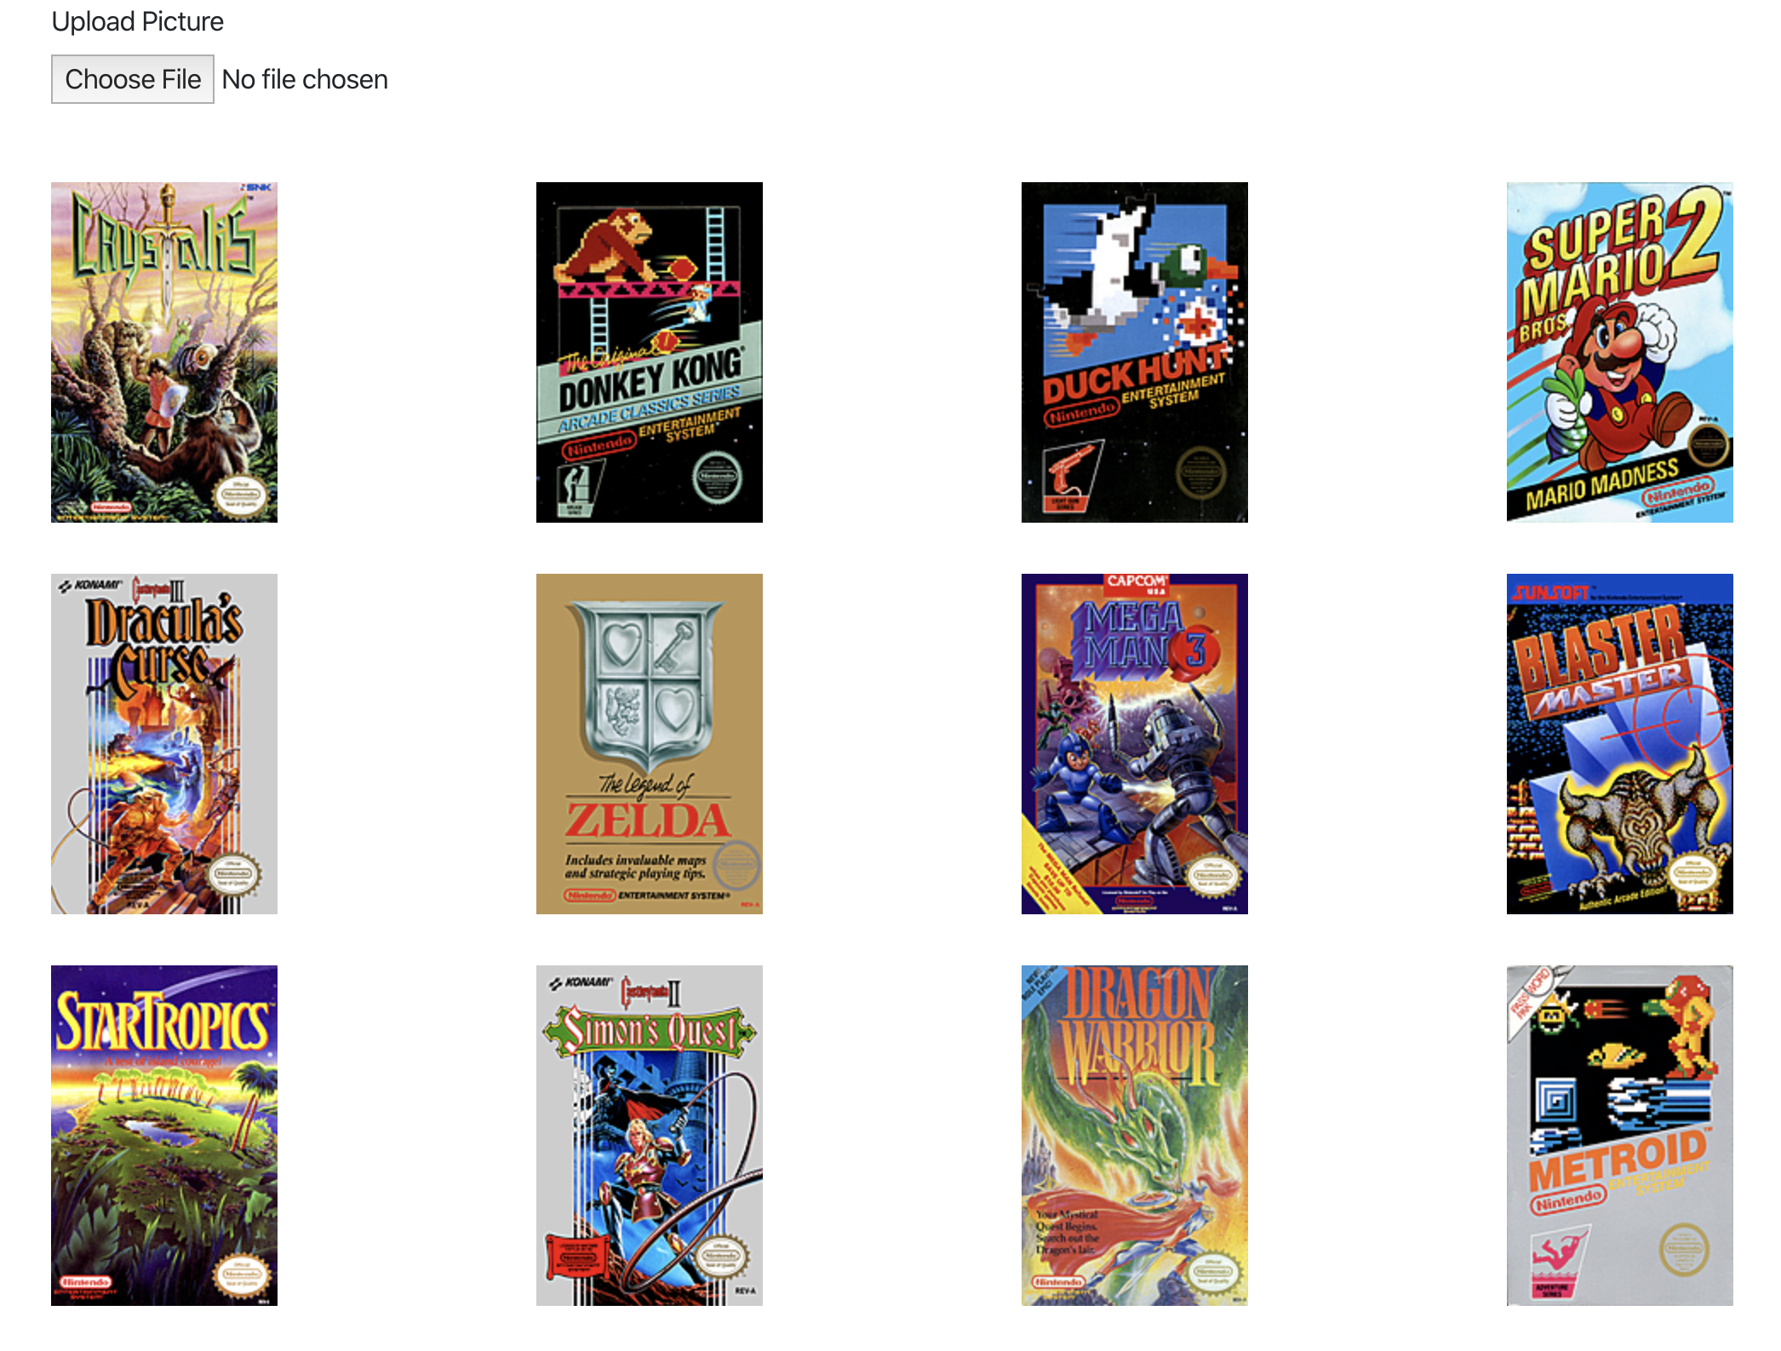Click the Choose File input control
Image resolution: width=1781 pixels, height=1351 pixels.
point(132,78)
